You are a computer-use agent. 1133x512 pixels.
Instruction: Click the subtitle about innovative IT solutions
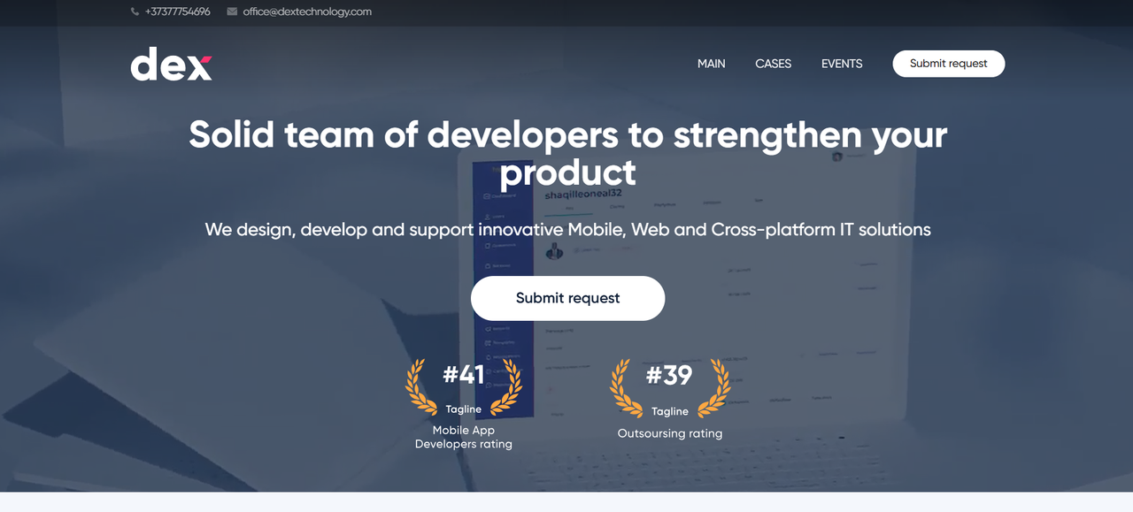click(567, 230)
